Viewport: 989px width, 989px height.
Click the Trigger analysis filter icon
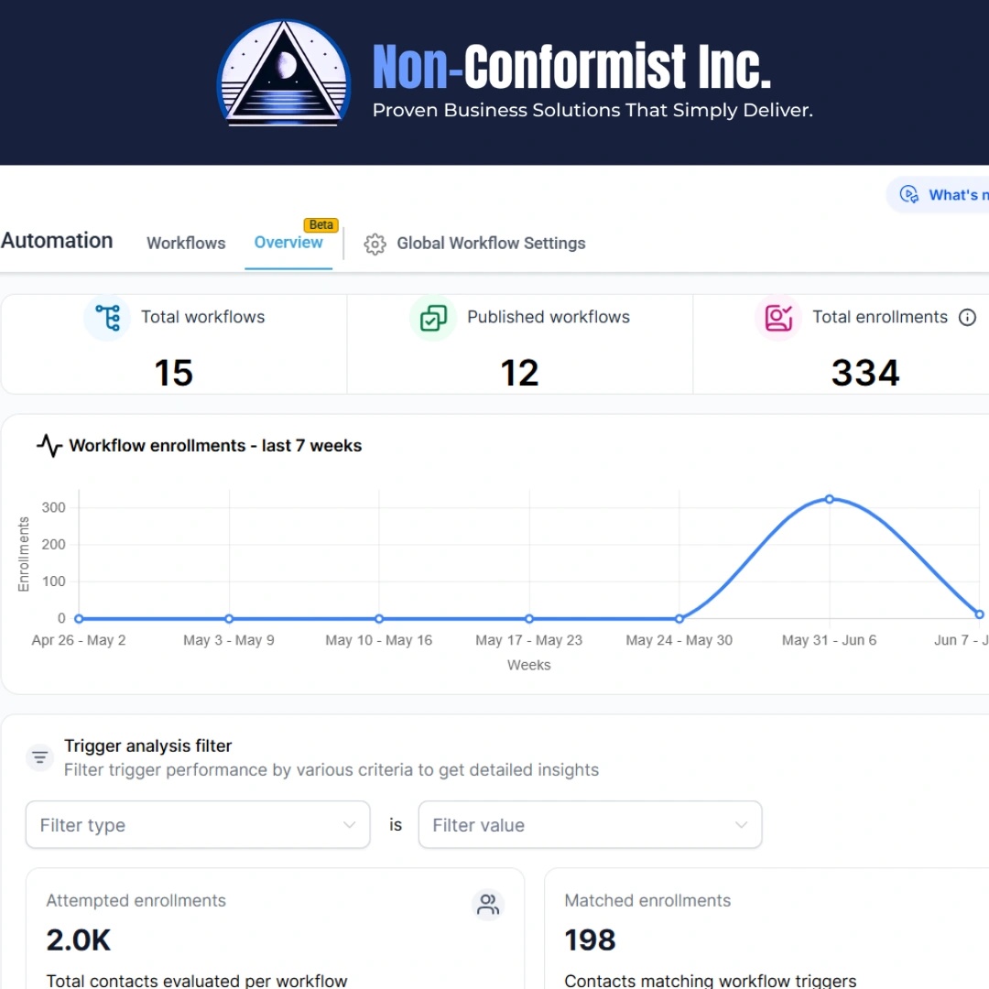39,757
